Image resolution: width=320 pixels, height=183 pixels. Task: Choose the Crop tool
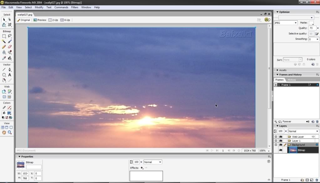(10, 25)
